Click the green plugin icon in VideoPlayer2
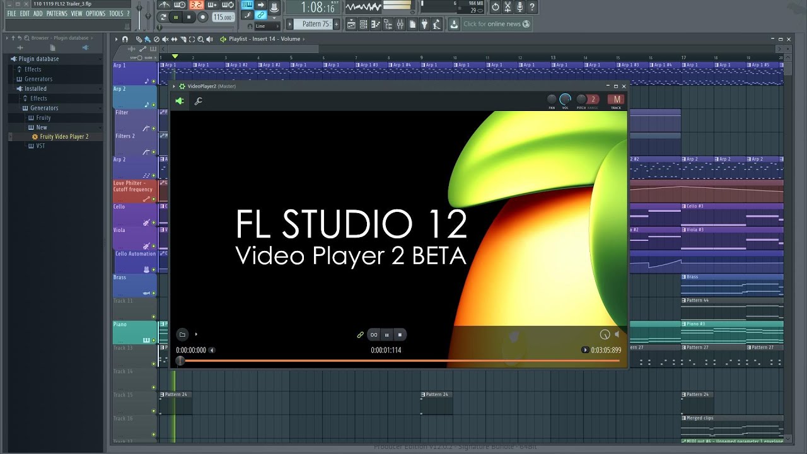 pyautogui.click(x=180, y=101)
